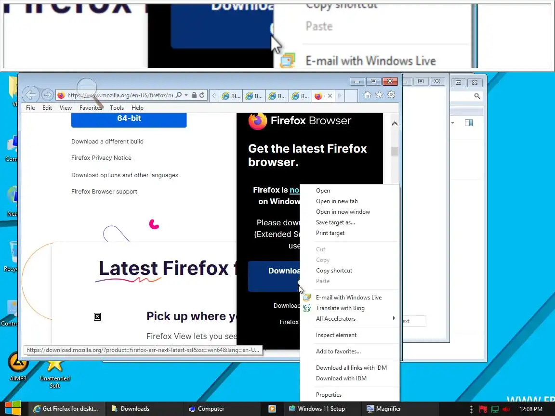Click the Windows Start button

coord(13,409)
